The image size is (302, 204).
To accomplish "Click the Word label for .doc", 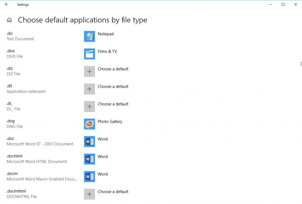I will pos(103,139).
